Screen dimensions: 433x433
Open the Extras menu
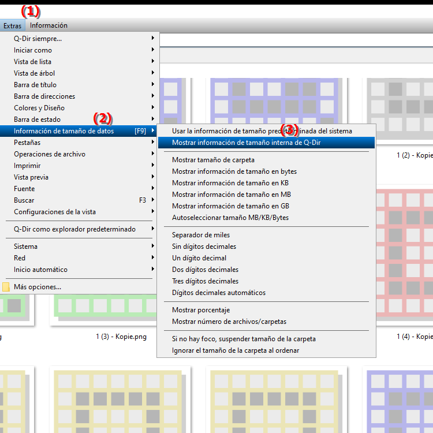coord(13,25)
